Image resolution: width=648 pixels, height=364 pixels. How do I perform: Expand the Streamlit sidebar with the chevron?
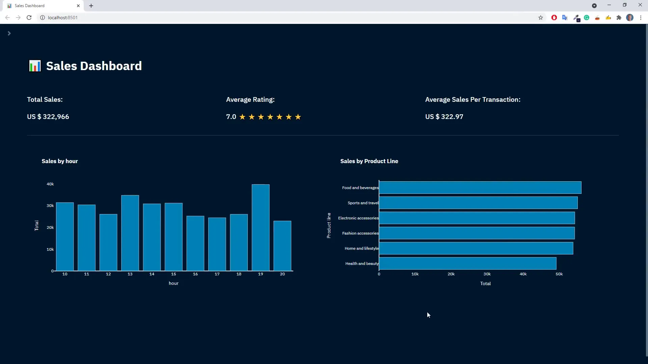9,33
